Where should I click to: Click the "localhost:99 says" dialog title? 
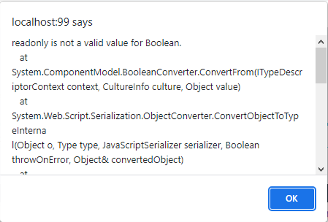coord(52,22)
